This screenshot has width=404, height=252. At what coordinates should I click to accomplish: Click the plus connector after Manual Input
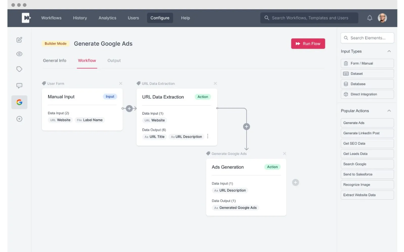coord(129,109)
